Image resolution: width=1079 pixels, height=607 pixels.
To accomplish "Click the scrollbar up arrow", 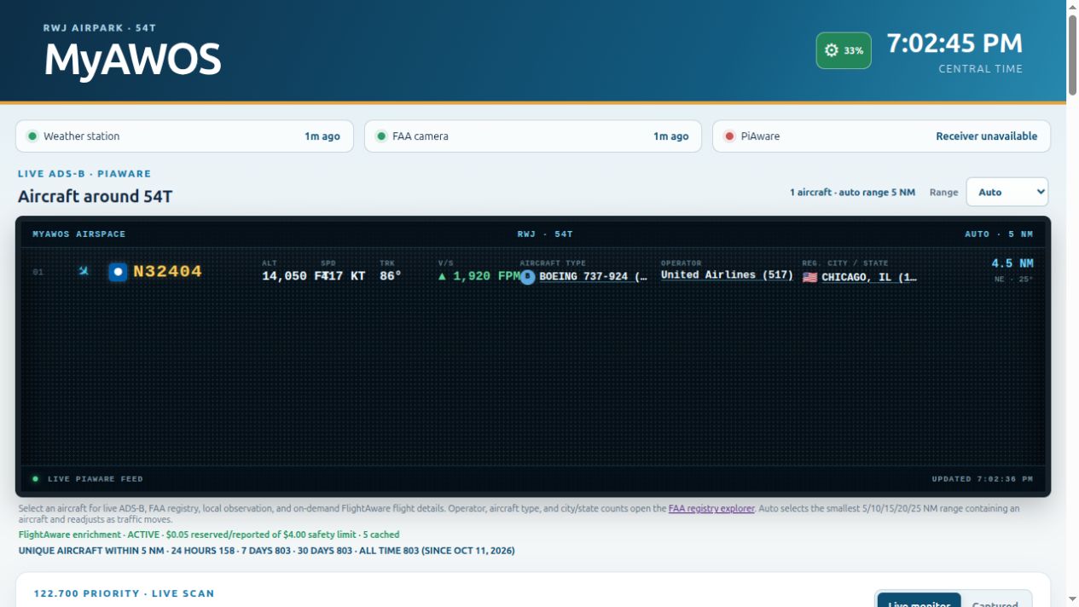I will coord(1072,6).
